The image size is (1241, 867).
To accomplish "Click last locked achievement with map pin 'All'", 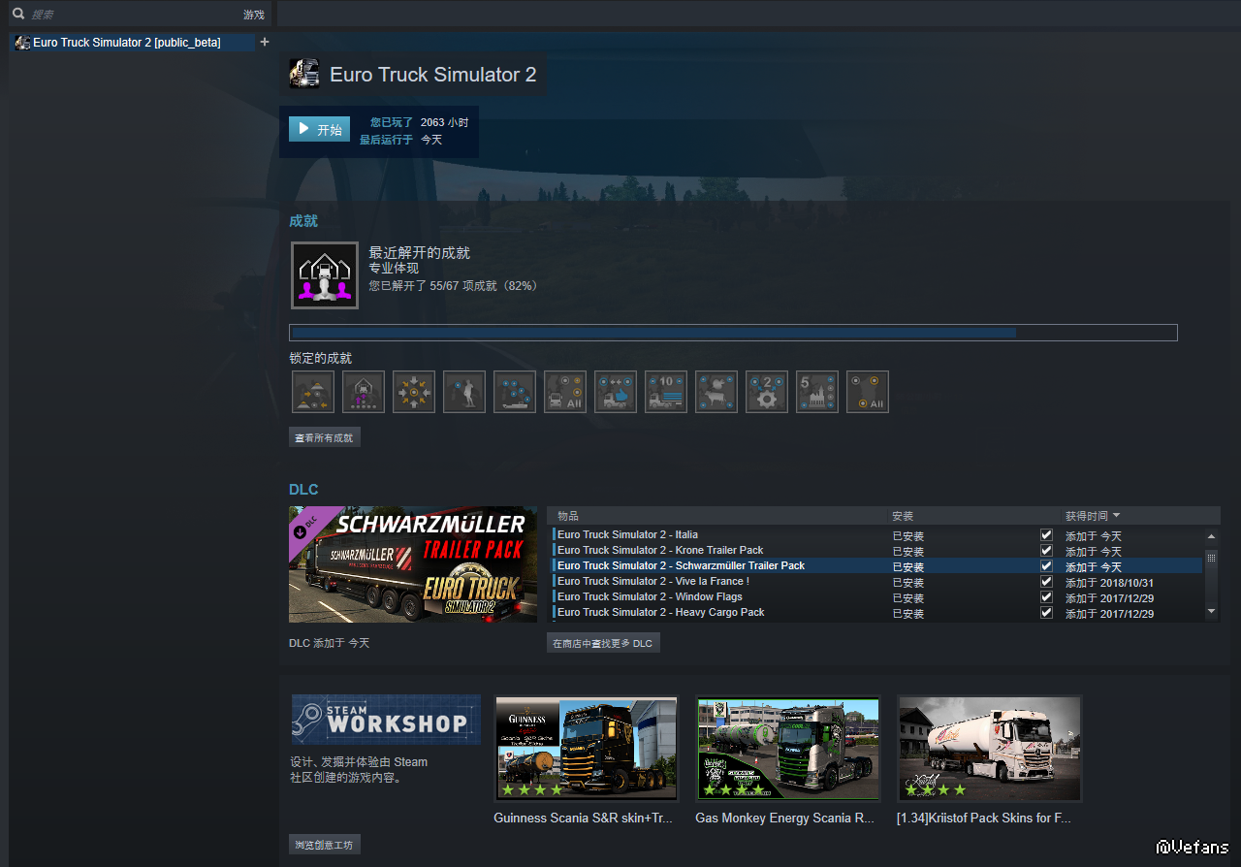I will point(868,392).
